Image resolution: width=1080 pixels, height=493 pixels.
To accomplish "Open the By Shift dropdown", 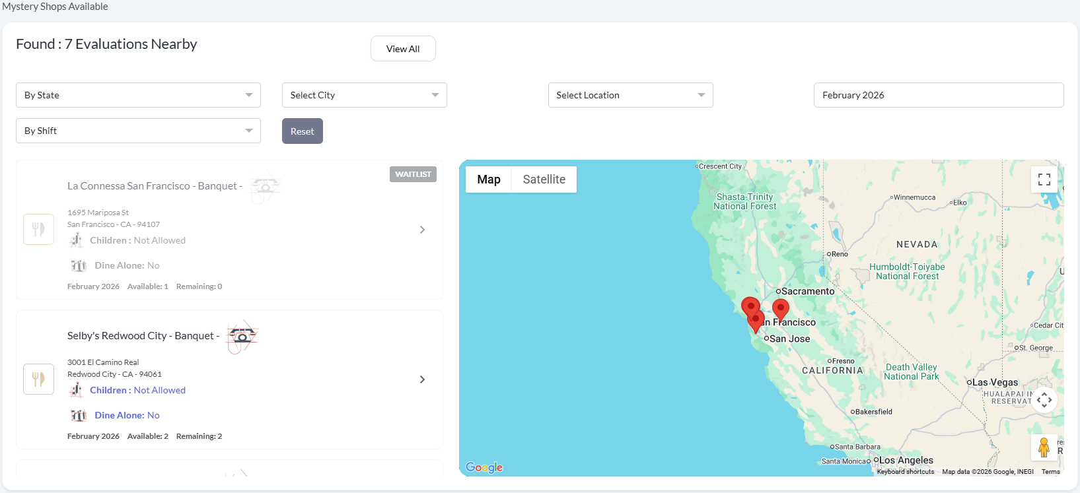I will click(138, 131).
